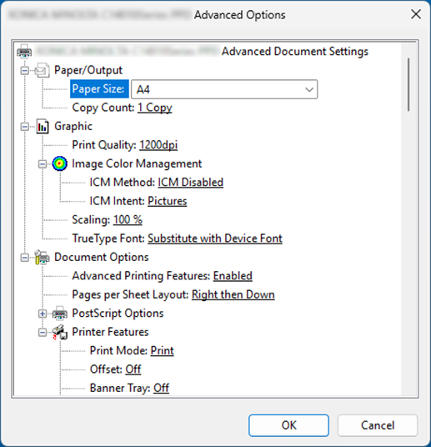The width and height of the screenshot is (431, 447).
Task: Click the Substitute with Device Font setting
Action: [x=215, y=239]
